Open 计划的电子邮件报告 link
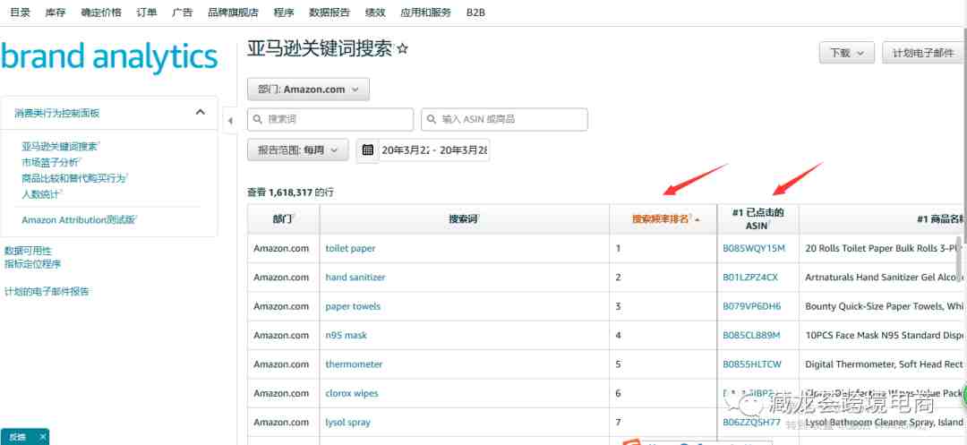This screenshot has height=445, width=967. [47, 291]
